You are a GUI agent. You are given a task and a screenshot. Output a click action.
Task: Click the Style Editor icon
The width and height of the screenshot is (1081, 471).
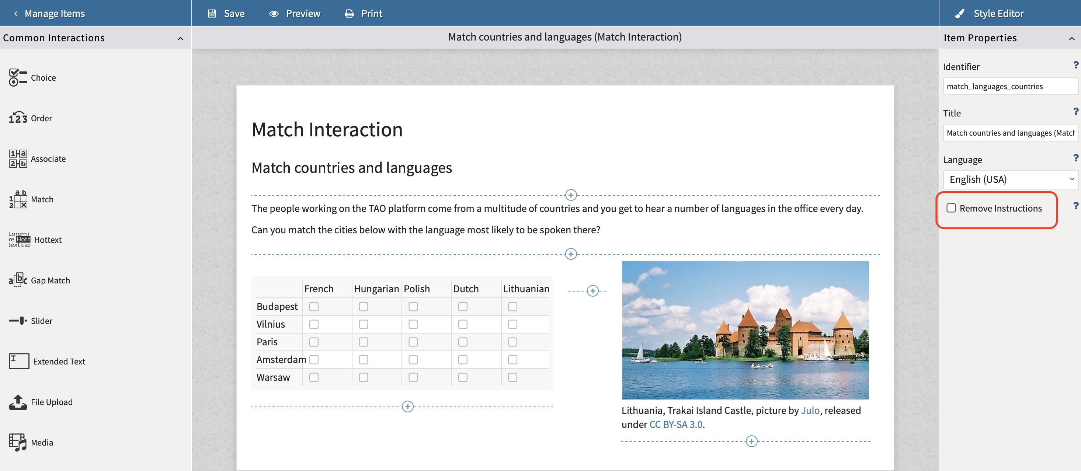tap(959, 13)
